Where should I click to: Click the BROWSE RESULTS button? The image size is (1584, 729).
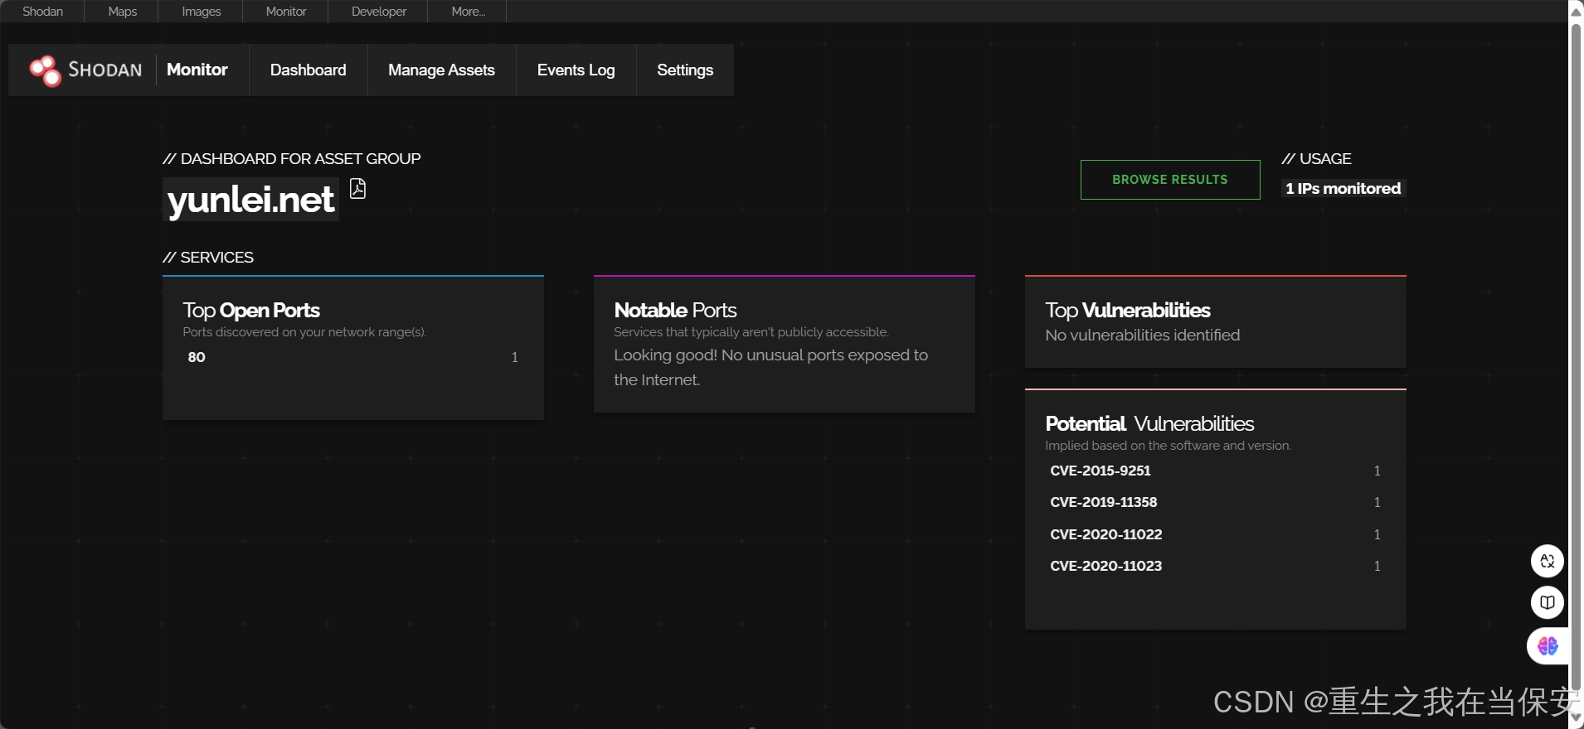click(1170, 180)
